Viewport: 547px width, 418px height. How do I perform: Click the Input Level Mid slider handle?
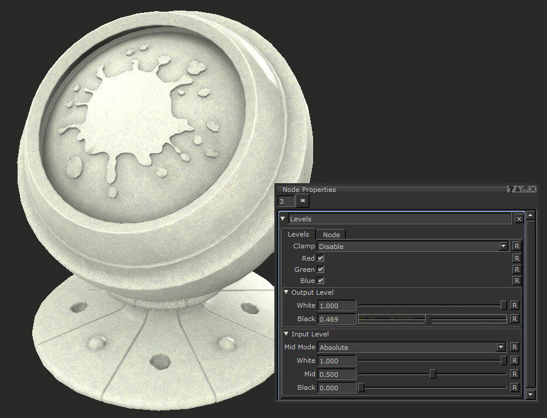click(433, 374)
